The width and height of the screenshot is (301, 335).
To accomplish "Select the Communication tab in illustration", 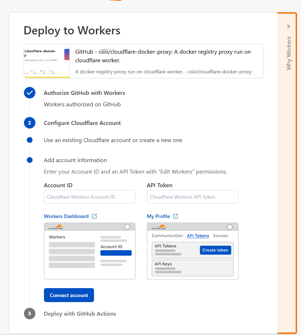I will (167, 236).
